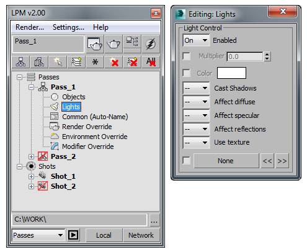Expand the Pass_2 tree node
307x252 pixels.
click(31, 156)
